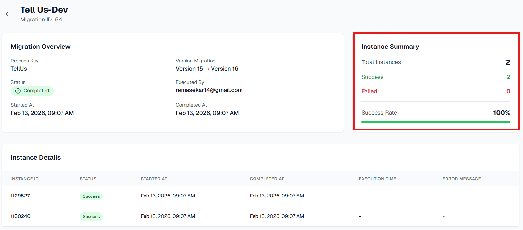Click the Total Instances count 2

[x=508, y=62]
